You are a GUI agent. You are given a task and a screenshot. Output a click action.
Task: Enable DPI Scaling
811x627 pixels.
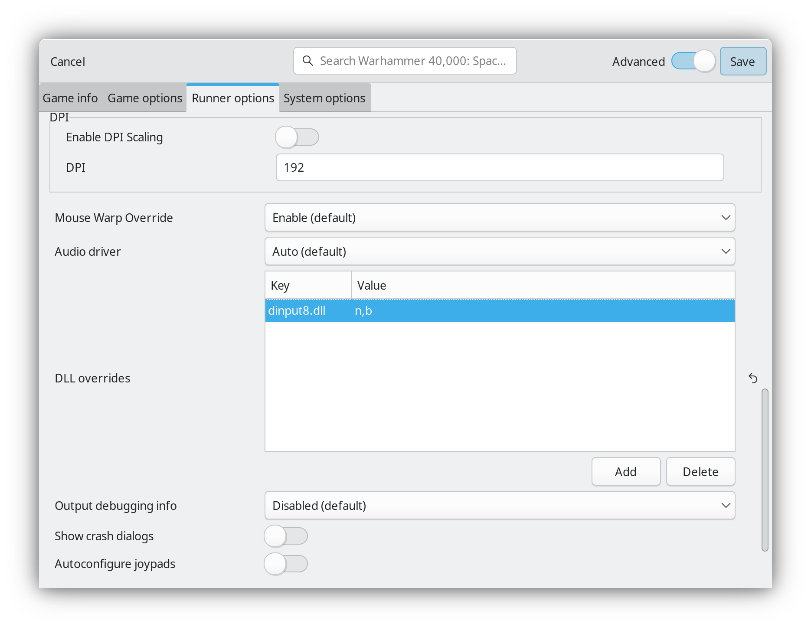[297, 137]
